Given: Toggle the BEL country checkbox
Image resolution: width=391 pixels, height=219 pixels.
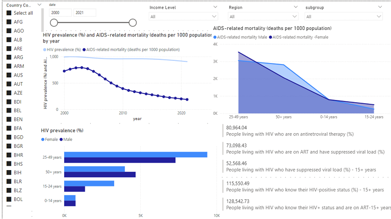Looking at the screenshot, I should click(x=9, y=110).
